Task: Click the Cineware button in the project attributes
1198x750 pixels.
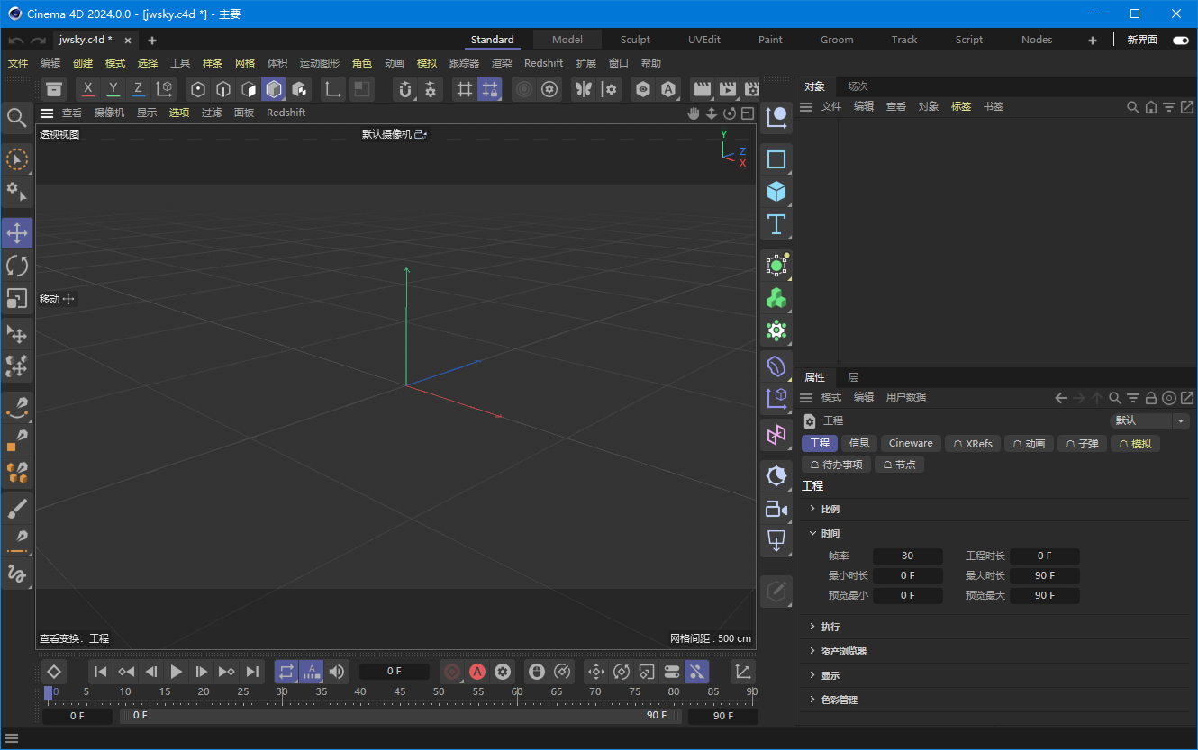Action: click(x=910, y=443)
